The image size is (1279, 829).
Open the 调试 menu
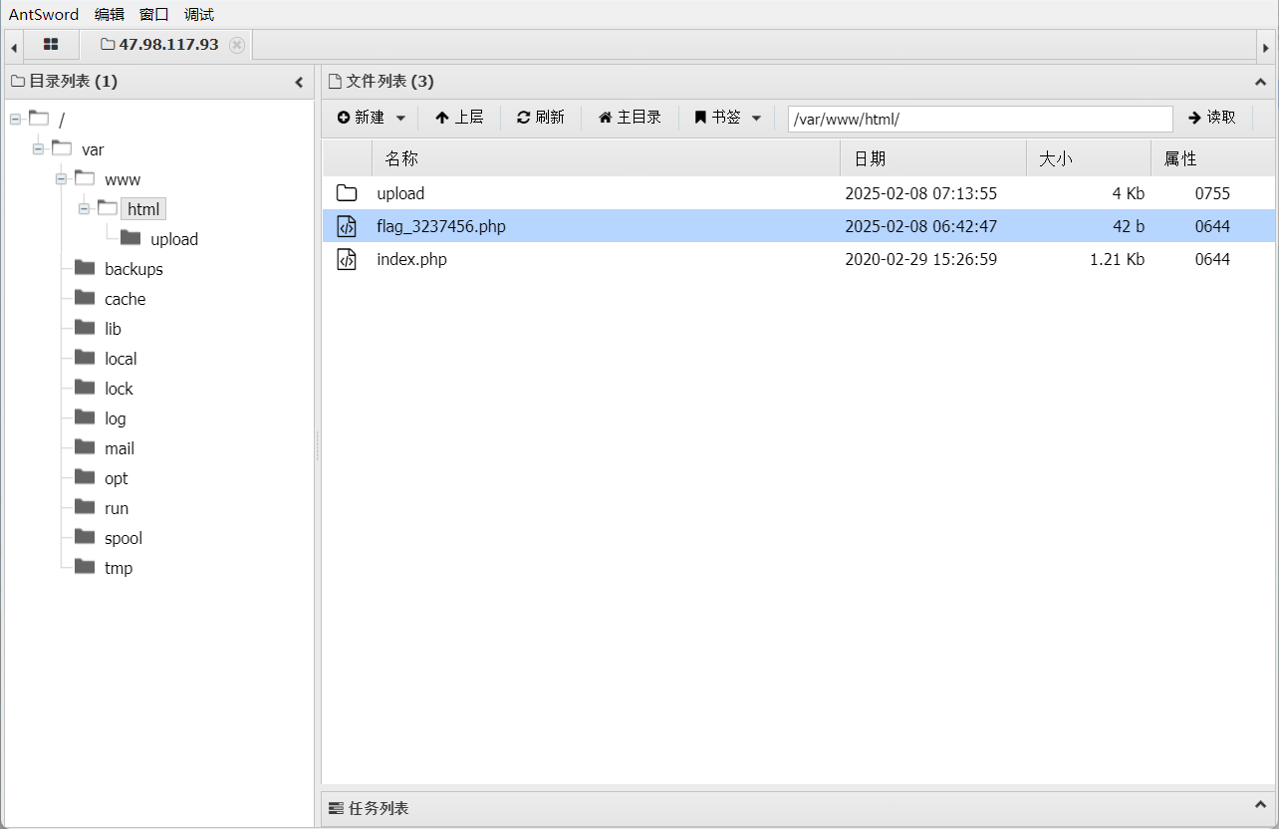click(x=199, y=14)
